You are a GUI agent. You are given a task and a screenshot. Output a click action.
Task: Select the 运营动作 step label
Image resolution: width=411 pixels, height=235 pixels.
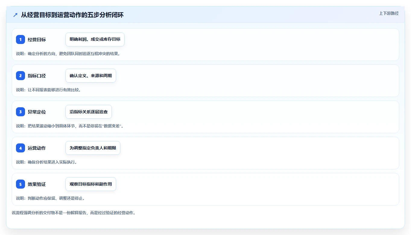click(x=37, y=148)
